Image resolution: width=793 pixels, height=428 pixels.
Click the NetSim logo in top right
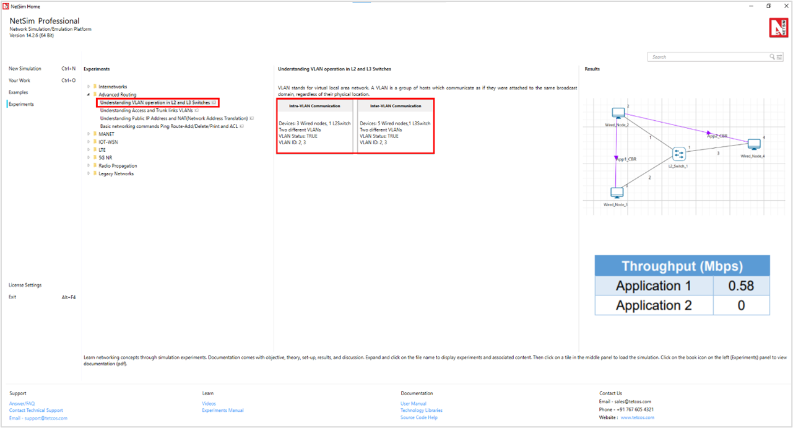tap(778, 28)
